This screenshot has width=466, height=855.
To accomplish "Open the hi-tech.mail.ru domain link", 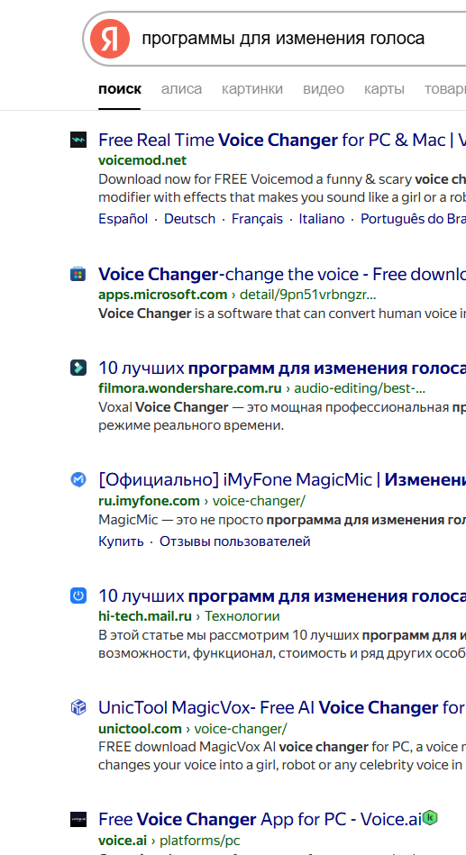I will coord(144,616).
